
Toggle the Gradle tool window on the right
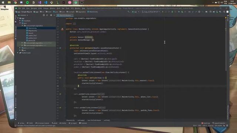[x=228, y=18]
